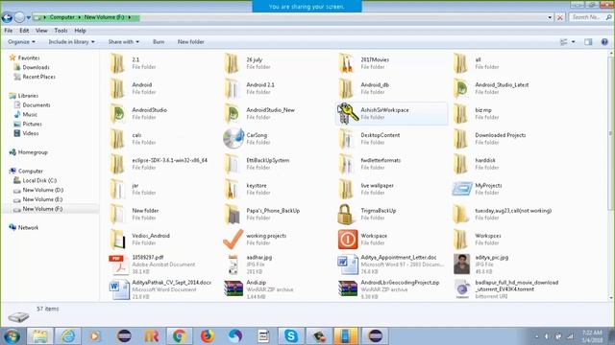Open Internet Explorer from the taskbar

pyautogui.click(x=68, y=336)
